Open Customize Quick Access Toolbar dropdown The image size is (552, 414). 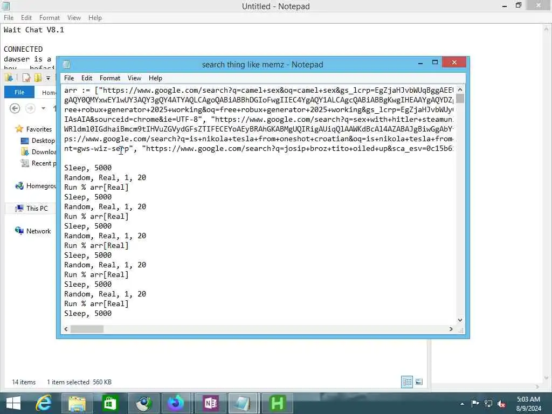[x=48, y=78]
